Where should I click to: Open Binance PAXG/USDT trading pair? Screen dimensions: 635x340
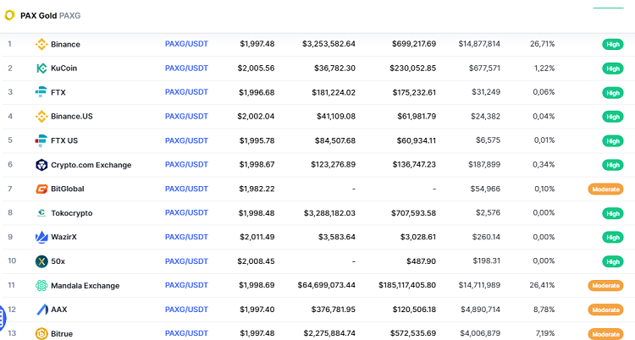[x=186, y=44]
